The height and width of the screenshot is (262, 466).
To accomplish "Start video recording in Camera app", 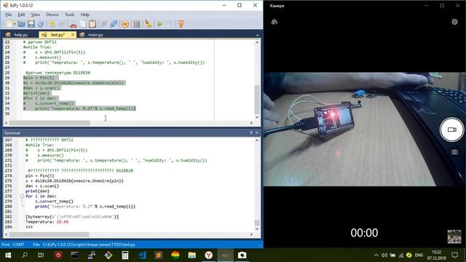I will pos(451,130).
